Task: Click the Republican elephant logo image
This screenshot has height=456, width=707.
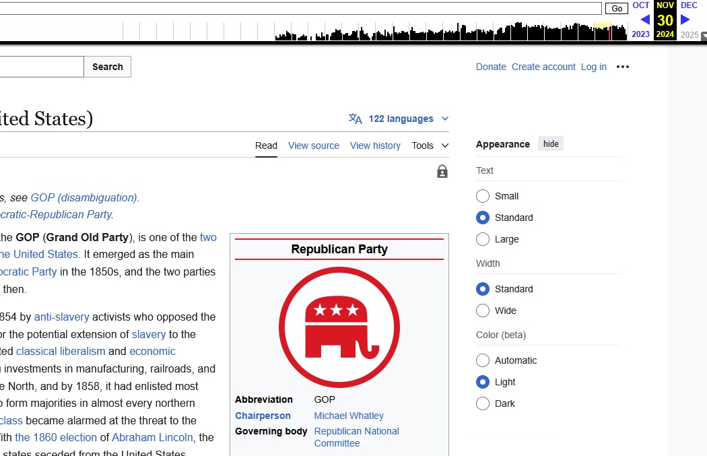Action: [339, 327]
